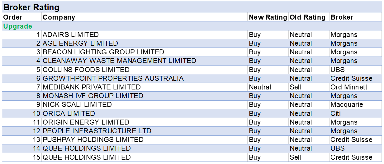The image size is (384, 164).
Task: Click the "New Rating" column header
Action: (x=268, y=17)
